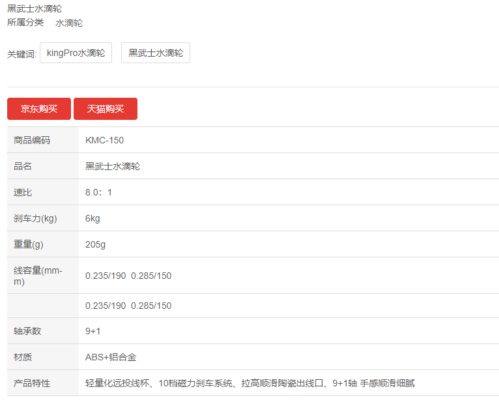Select the bearing count value 9+1
Image resolution: width=499 pixels, height=402 pixels.
click(x=93, y=331)
